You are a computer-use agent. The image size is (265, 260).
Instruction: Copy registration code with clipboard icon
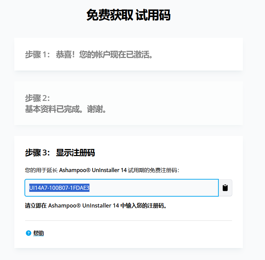pyautogui.click(x=225, y=188)
